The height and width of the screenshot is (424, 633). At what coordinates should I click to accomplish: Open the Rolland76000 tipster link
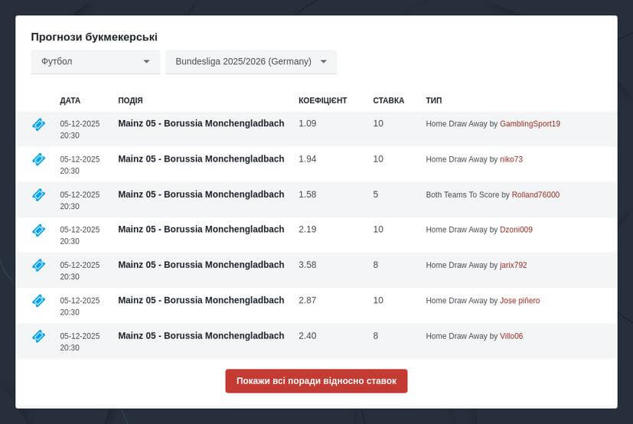coord(535,195)
